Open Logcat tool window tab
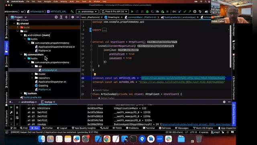Viewport: 257px width, 145px height. [62, 128]
